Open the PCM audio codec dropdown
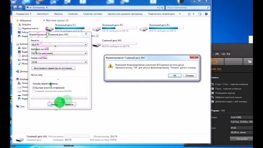Viewport: 263px width, 148px height. click(x=241, y=128)
